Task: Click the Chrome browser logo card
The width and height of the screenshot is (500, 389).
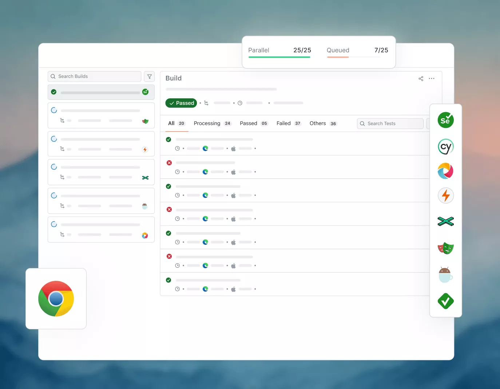Action: (56, 299)
